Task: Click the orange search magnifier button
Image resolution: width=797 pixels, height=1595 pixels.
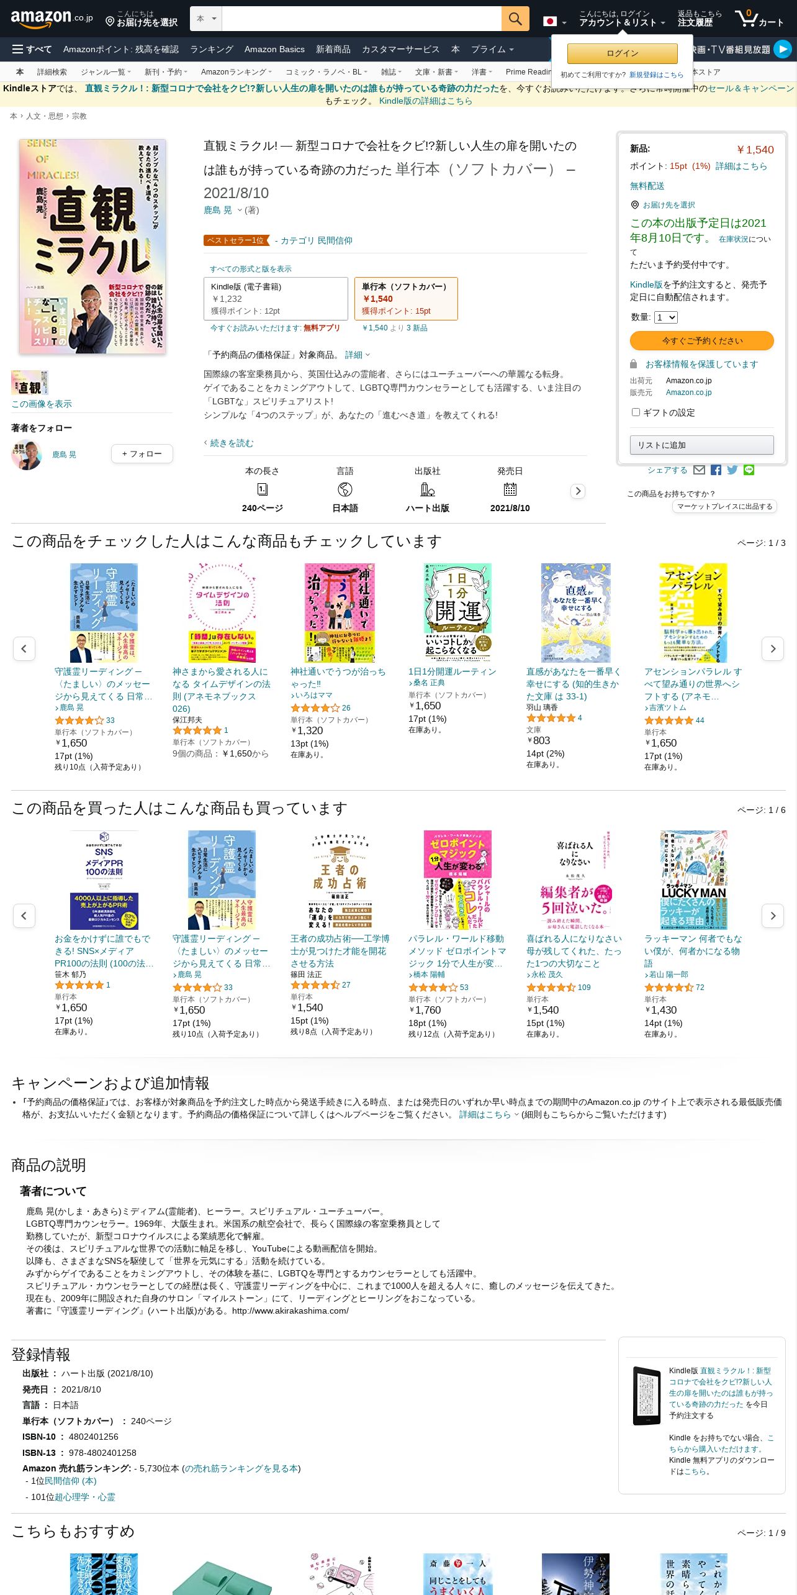Action: point(515,19)
